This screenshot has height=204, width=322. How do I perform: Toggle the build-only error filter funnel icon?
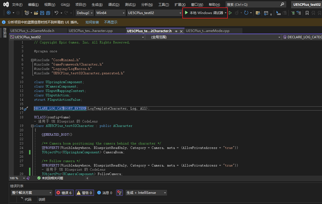pos(120,193)
